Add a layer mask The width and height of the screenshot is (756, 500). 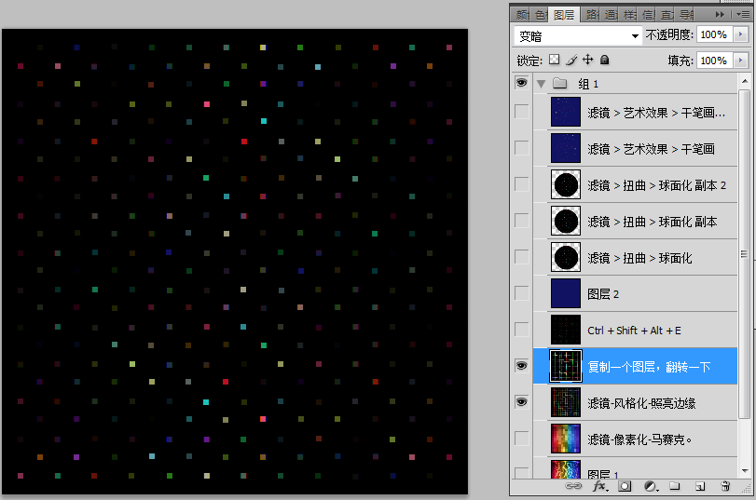point(625,486)
